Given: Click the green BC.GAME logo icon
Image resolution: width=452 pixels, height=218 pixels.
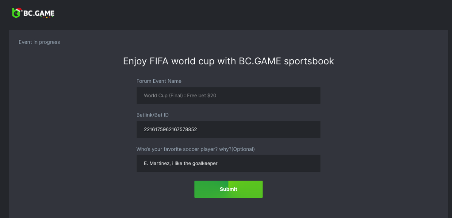Looking at the screenshot, I should (16, 14).
